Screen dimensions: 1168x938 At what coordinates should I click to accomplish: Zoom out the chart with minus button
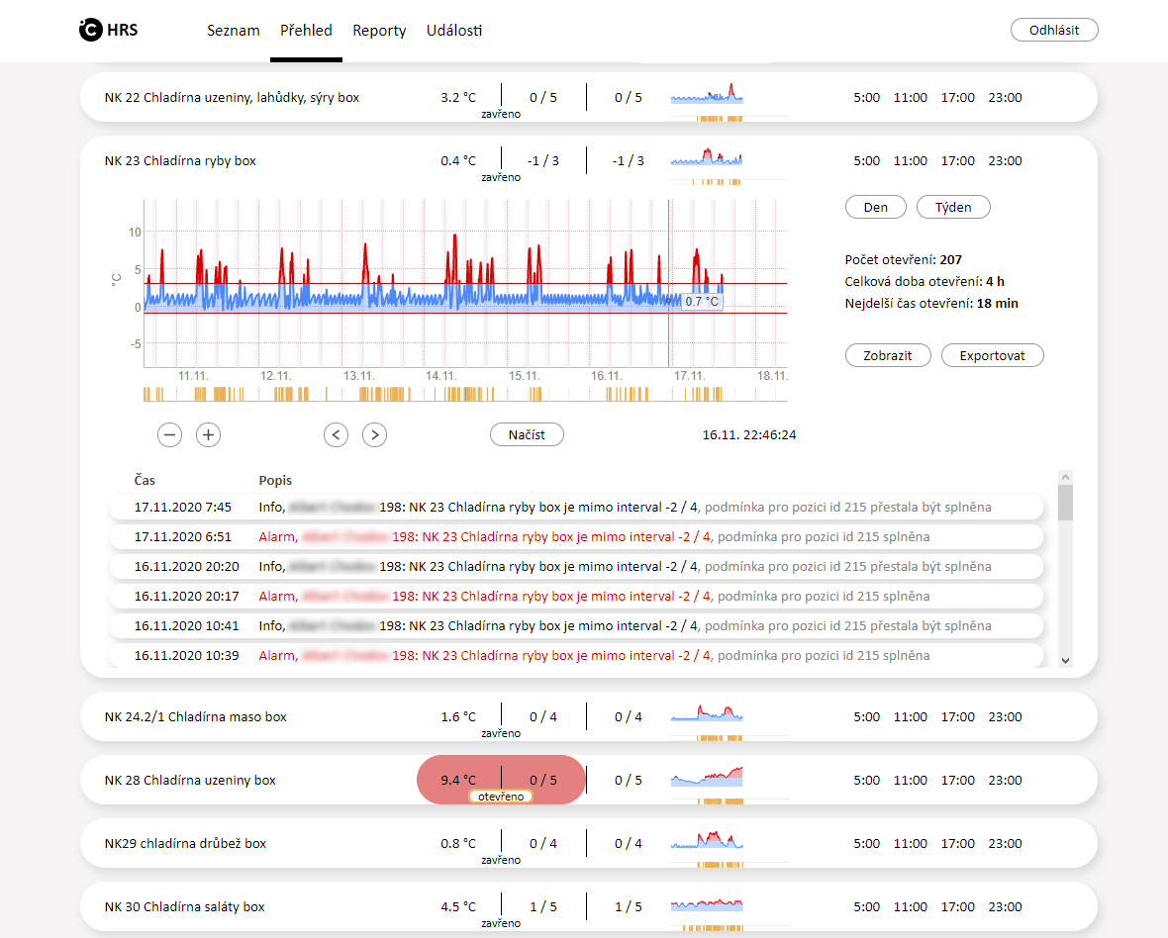[170, 434]
